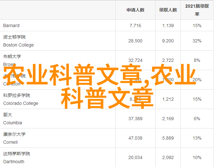Click the 32% admission rate cell

[197, 41]
